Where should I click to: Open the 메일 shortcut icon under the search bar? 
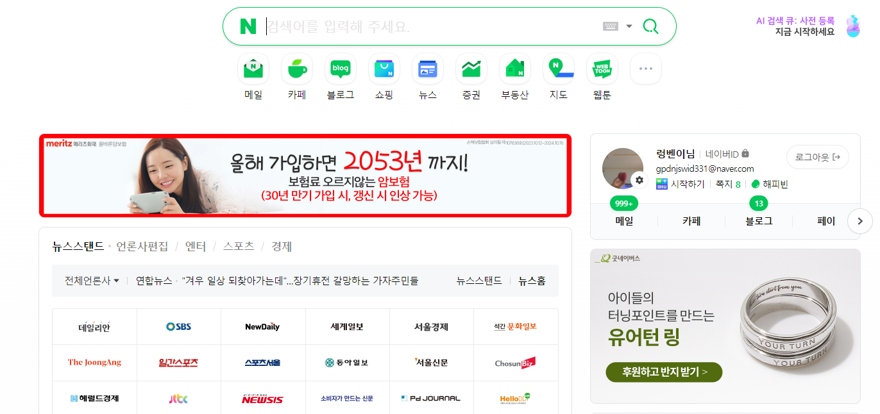(253, 69)
